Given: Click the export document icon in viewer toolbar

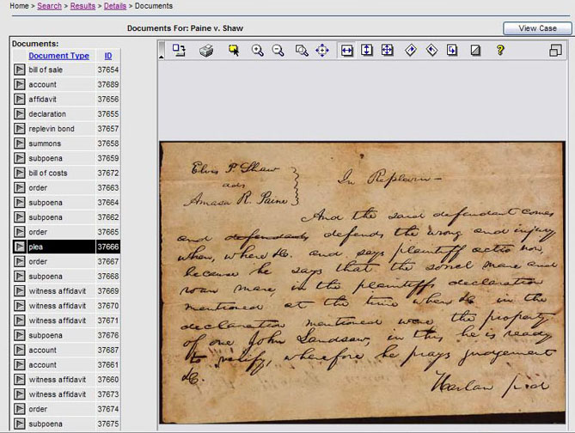Looking at the screenshot, I should (x=179, y=50).
